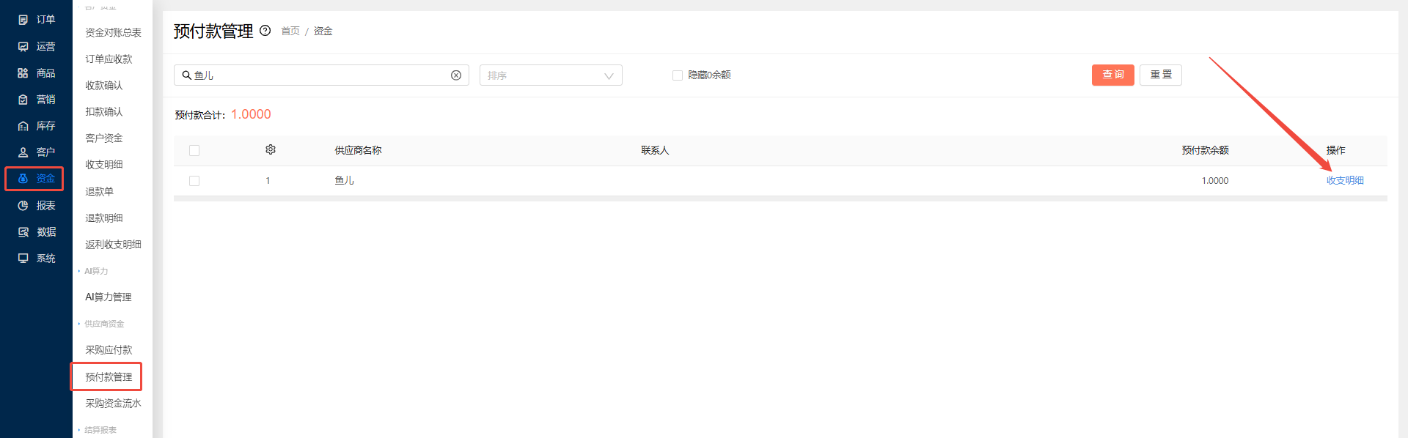Click the 订单 icon in the sidebar
Screen dimensions: 1408x438
(x=23, y=20)
